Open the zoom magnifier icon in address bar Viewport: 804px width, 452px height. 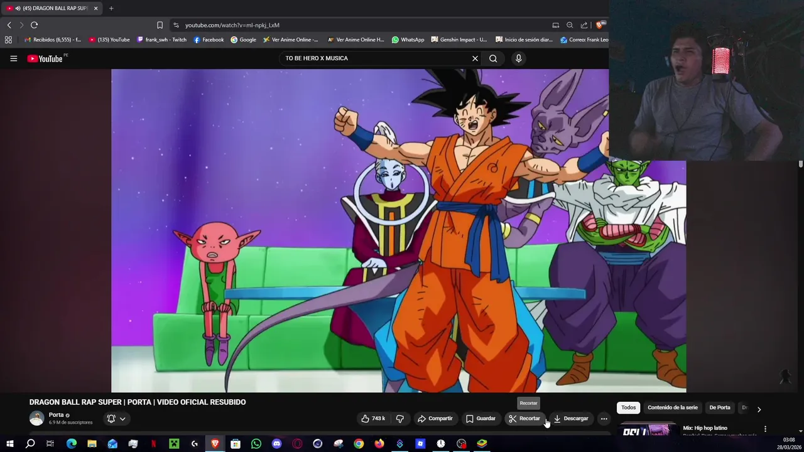[x=570, y=25]
